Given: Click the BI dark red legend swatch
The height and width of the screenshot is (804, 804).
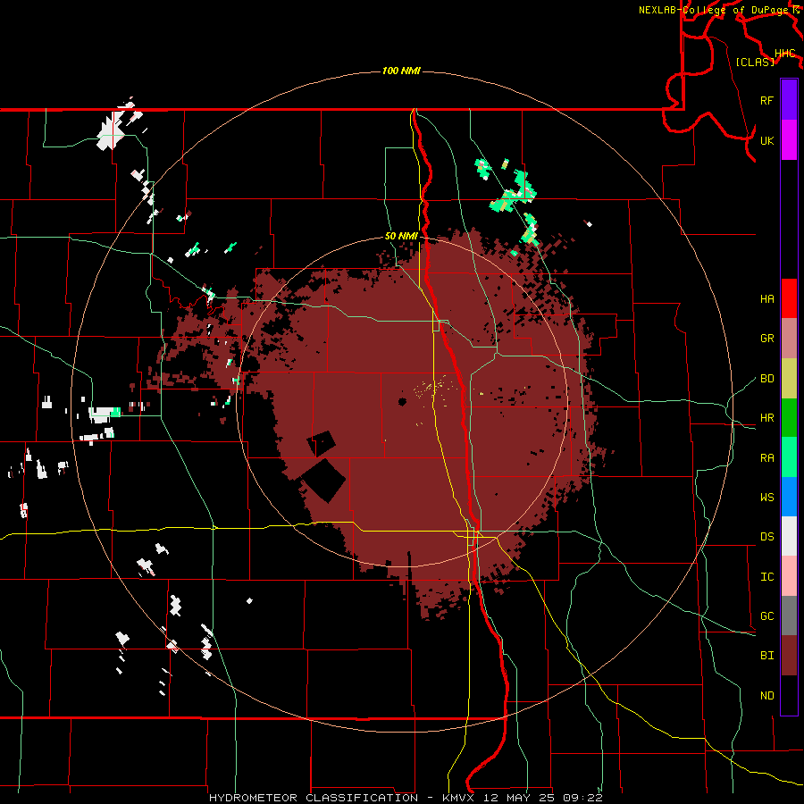Looking at the screenshot, I should (789, 656).
